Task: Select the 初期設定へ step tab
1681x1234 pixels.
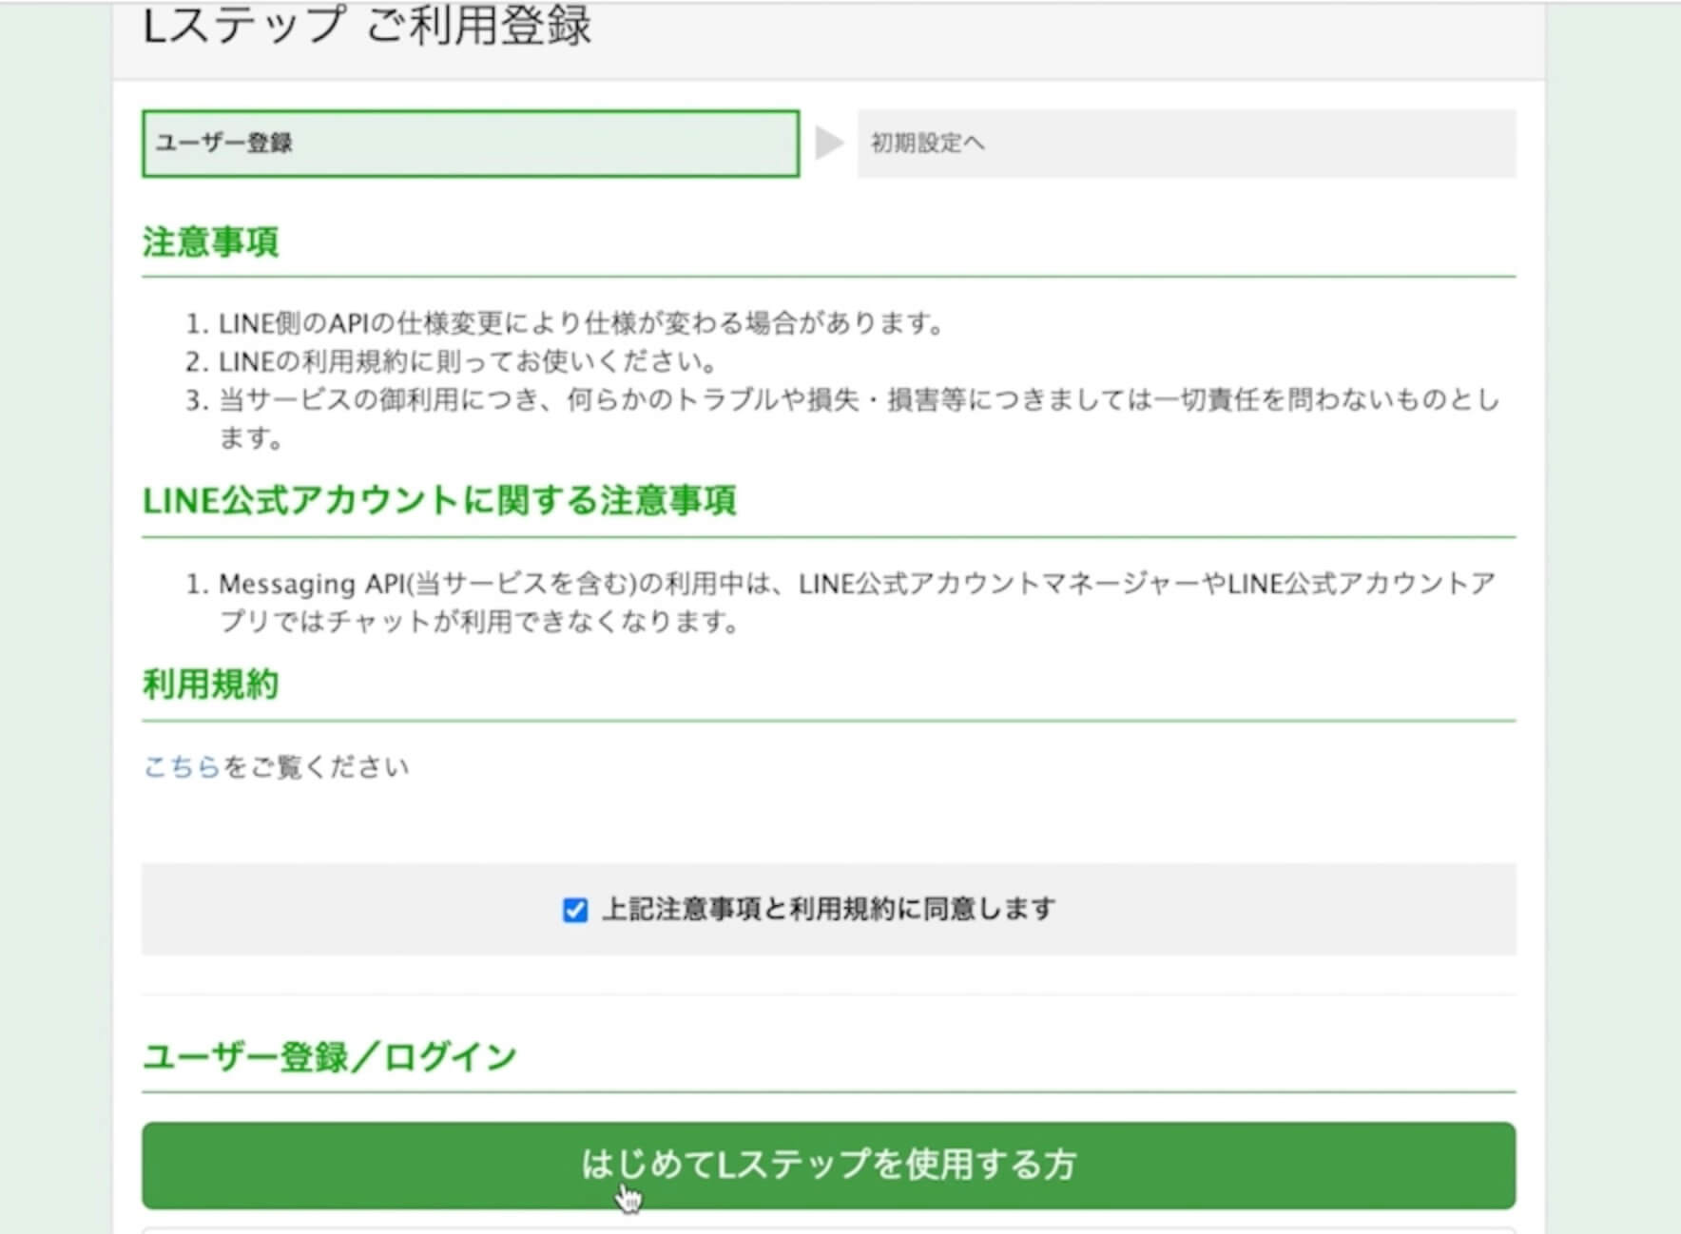Action: click(x=1187, y=144)
